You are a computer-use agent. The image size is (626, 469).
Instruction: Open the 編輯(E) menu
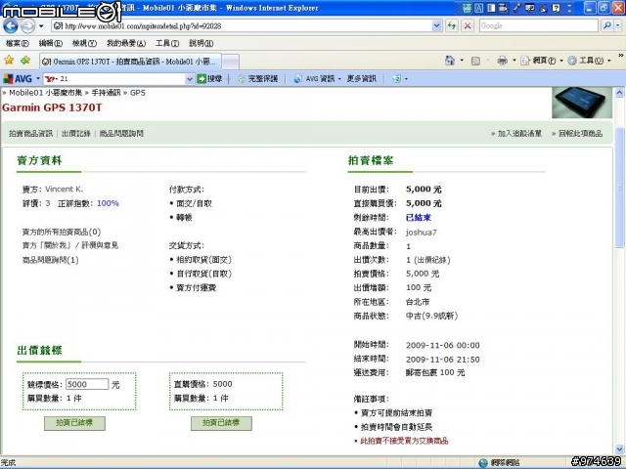pos(50,43)
